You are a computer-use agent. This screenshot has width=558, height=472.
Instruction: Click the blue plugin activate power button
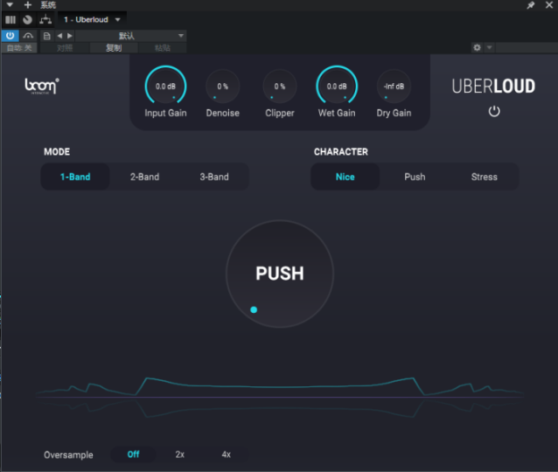point(10,36)
